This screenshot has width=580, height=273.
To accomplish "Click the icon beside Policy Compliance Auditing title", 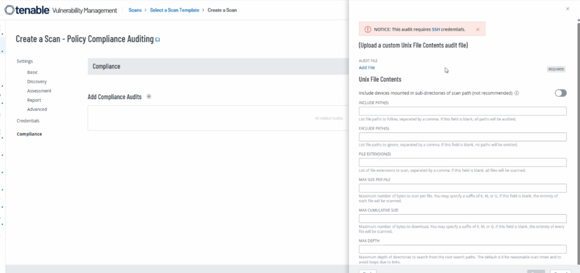I will tap(158, 40).
